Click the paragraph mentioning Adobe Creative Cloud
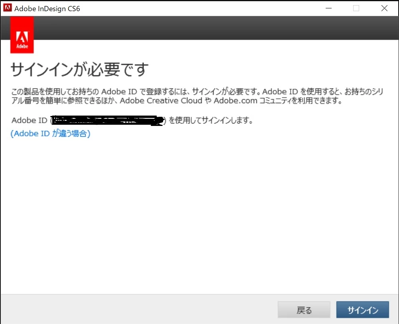Image resolution: width=399 pixels, height=324 pixels. pyautogui.click(x=197, y=96)
